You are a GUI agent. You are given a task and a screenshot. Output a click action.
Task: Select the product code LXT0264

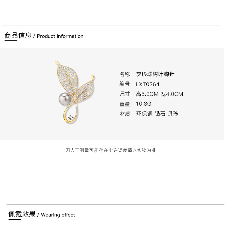148,84
